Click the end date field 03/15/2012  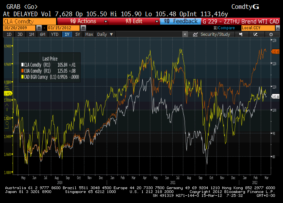(63, 28)
